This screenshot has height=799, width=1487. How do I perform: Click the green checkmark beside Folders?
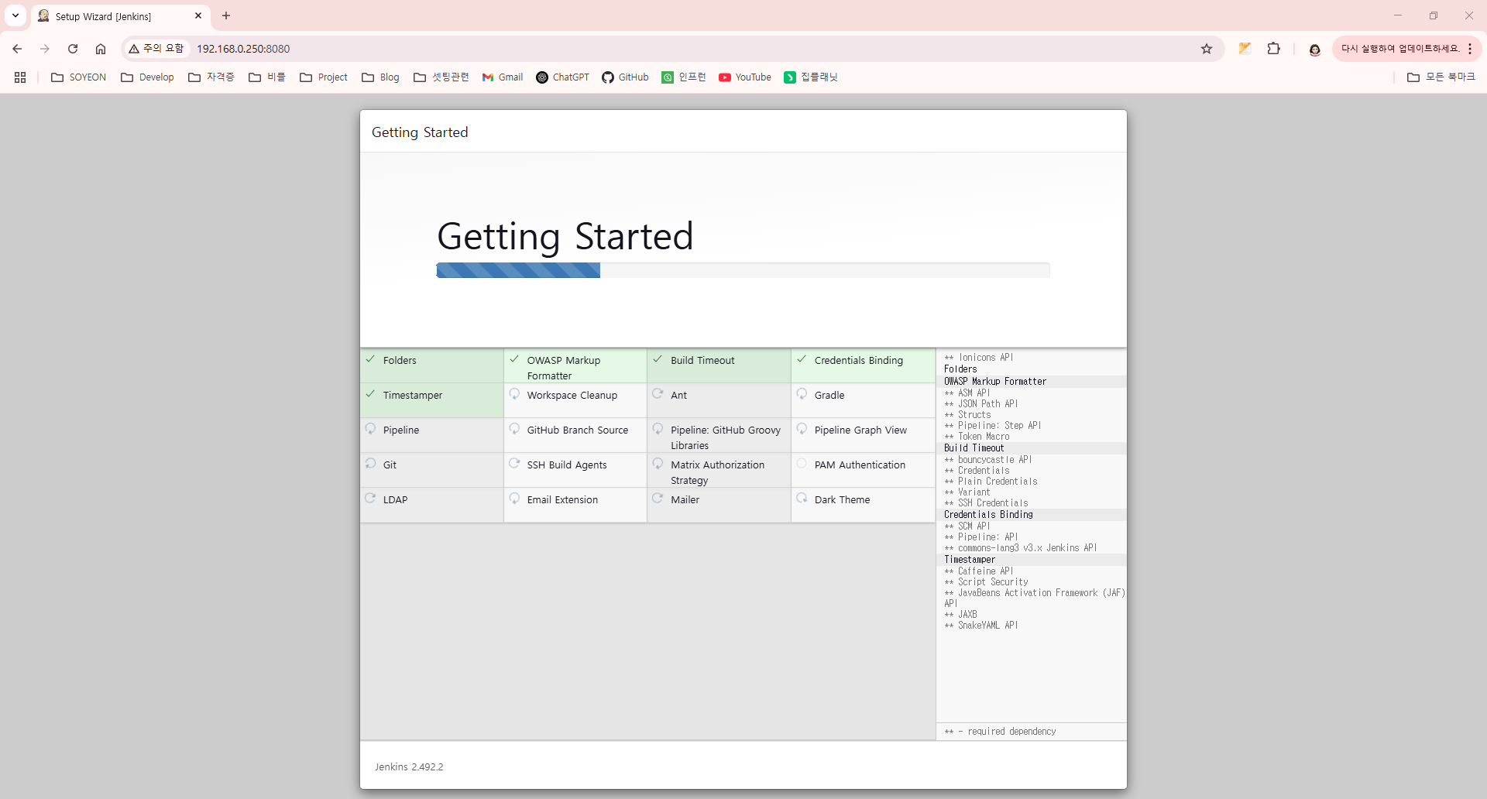(x=370, y=359)
